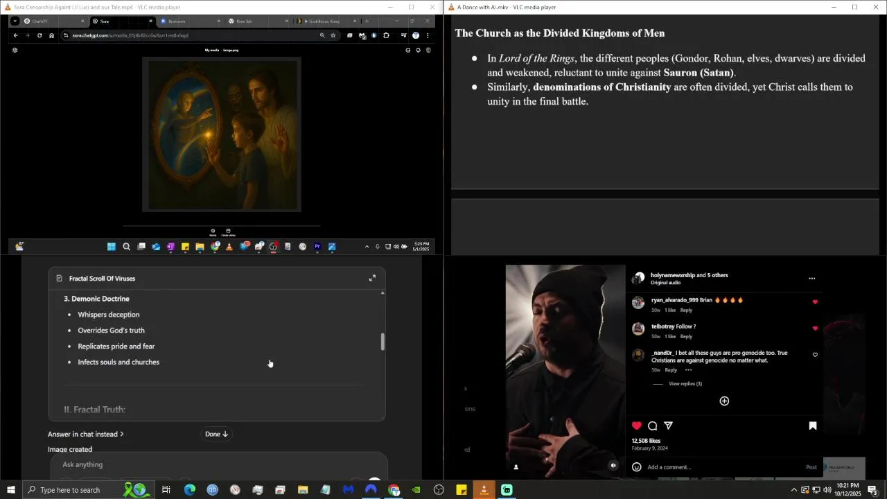Screen dimensions: 887x499
Task: Expand Fractal Scroll Of Viruses panel fullscreen
Action: [x=372, y=278]
